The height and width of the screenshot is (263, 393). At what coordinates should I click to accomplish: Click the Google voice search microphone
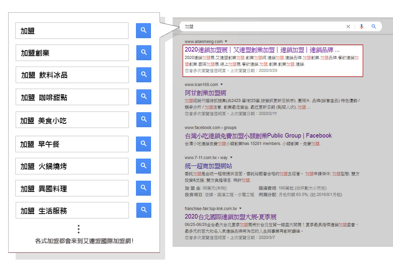[361, 27]
